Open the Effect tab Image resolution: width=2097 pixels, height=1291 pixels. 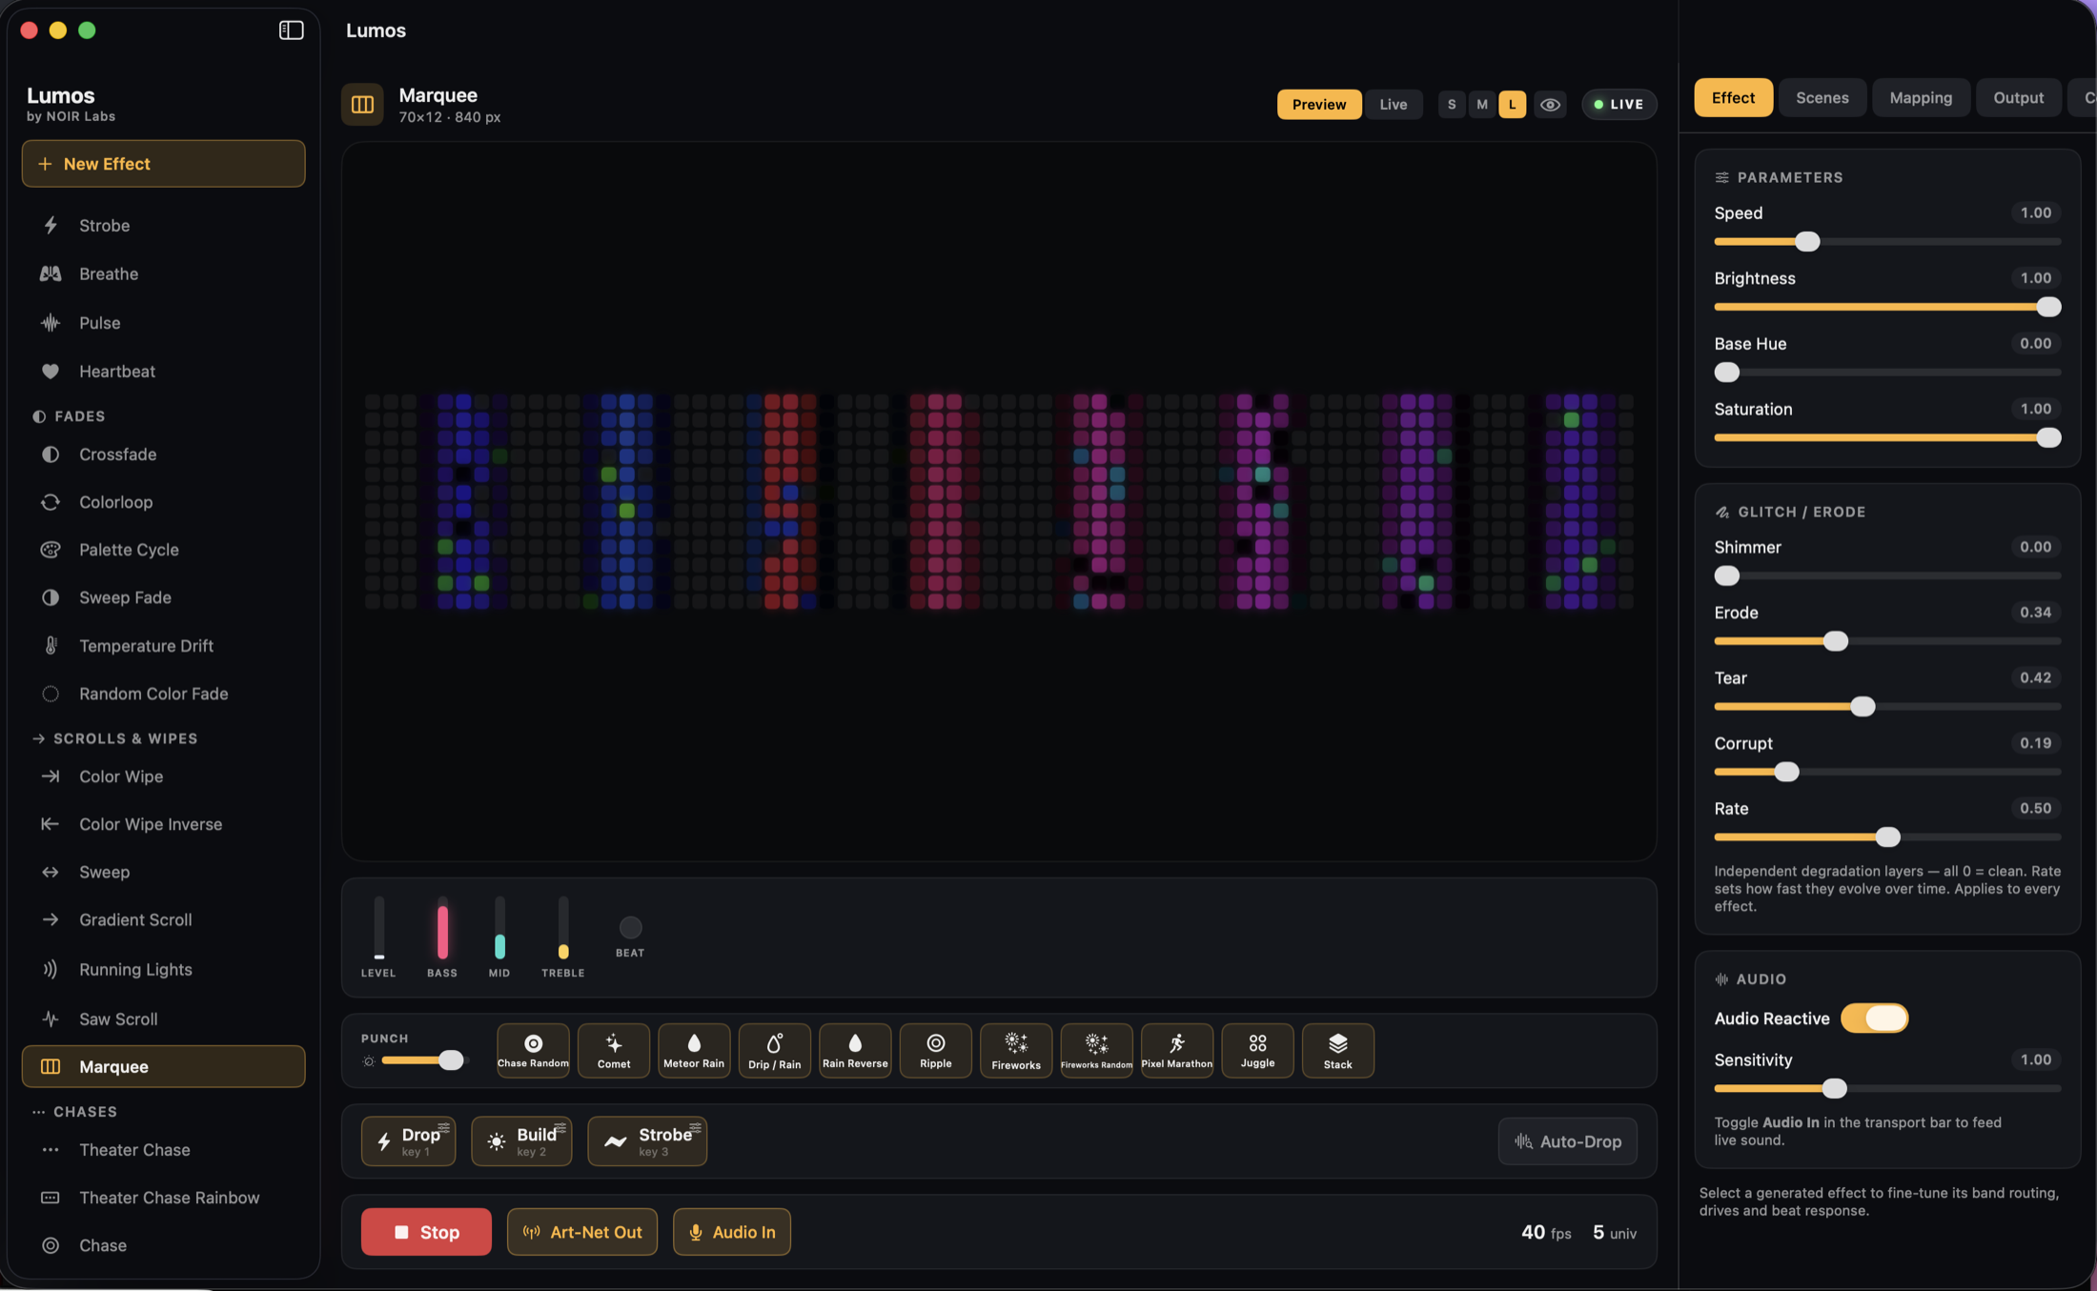click(1733, 97)
